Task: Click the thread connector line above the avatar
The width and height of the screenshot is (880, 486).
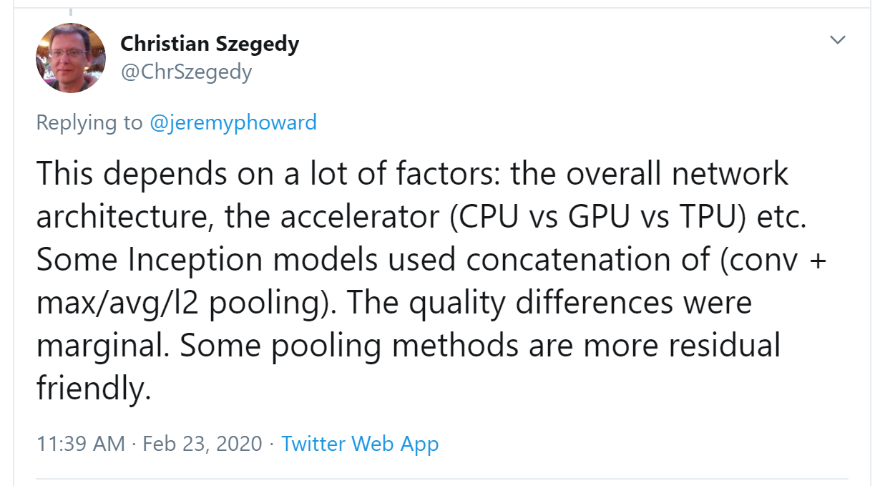Action: (71, 12)
